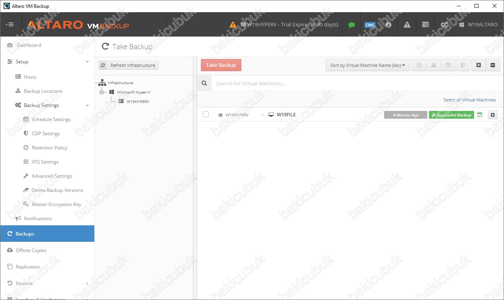Open the gears settings icon in header
504x300 pixels.
(444, 24)
